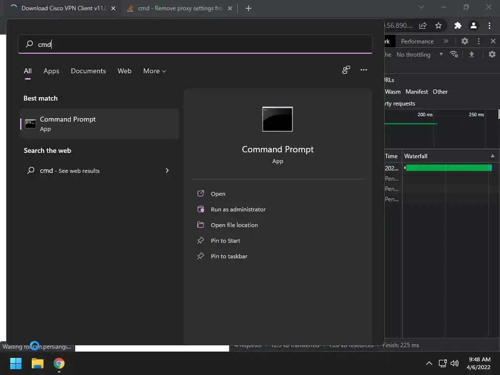Open Chrome extensions puzzle icon
500x375 pixels.
(x=458, y=25)
